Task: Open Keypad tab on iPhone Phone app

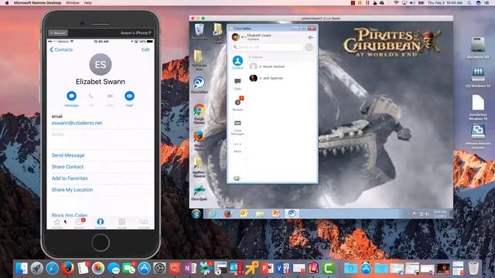Action: coord(122,223)
